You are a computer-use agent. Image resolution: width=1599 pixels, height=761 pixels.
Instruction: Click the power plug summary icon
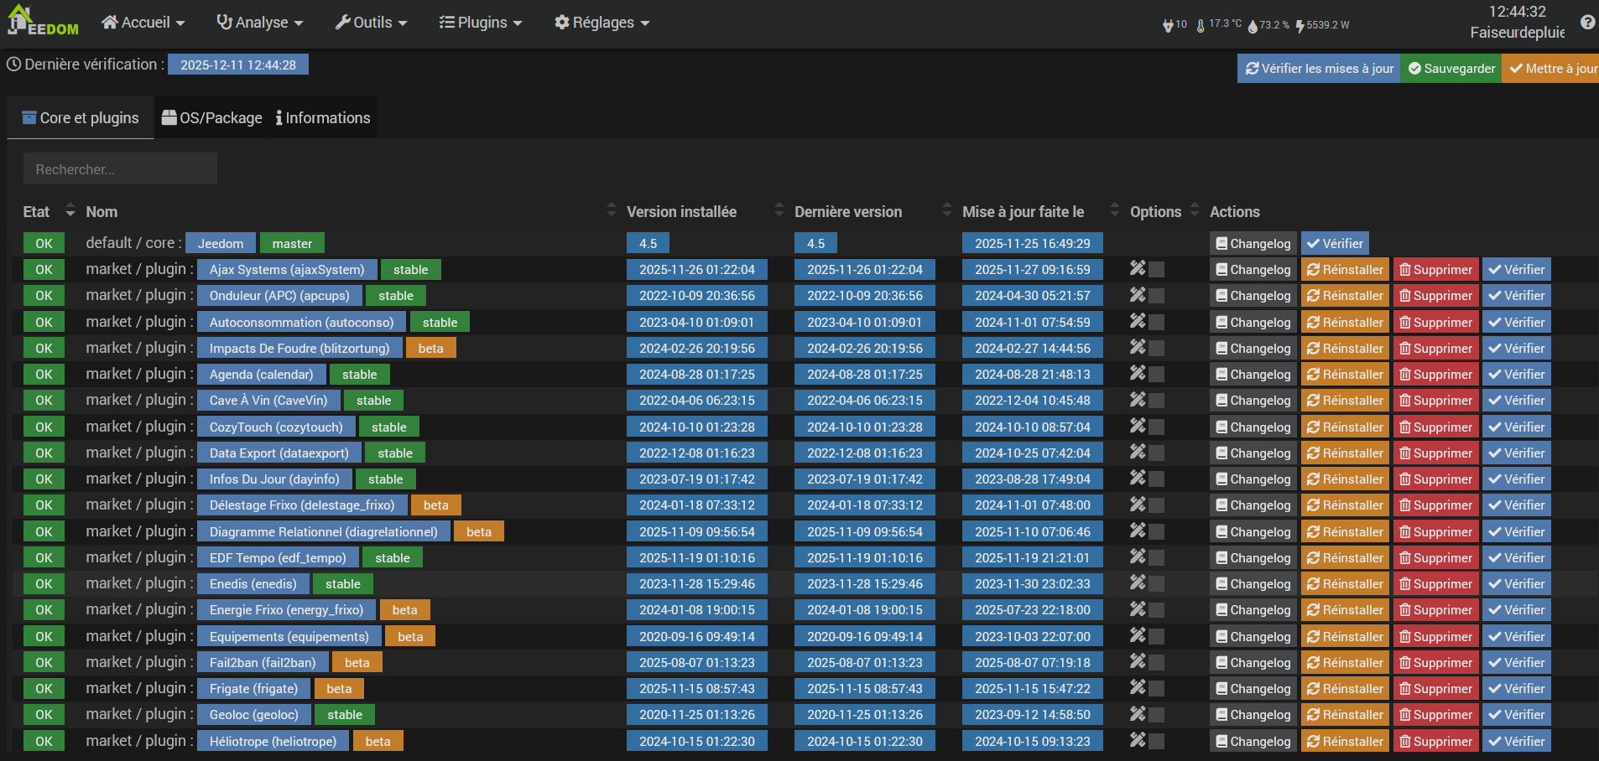pos(1168,26)
